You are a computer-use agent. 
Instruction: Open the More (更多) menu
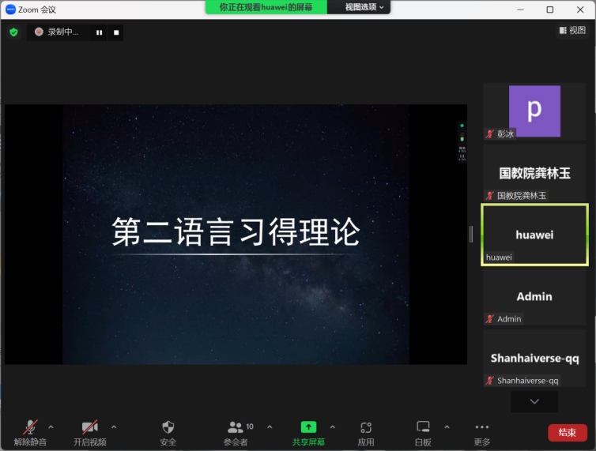[482, 432]
